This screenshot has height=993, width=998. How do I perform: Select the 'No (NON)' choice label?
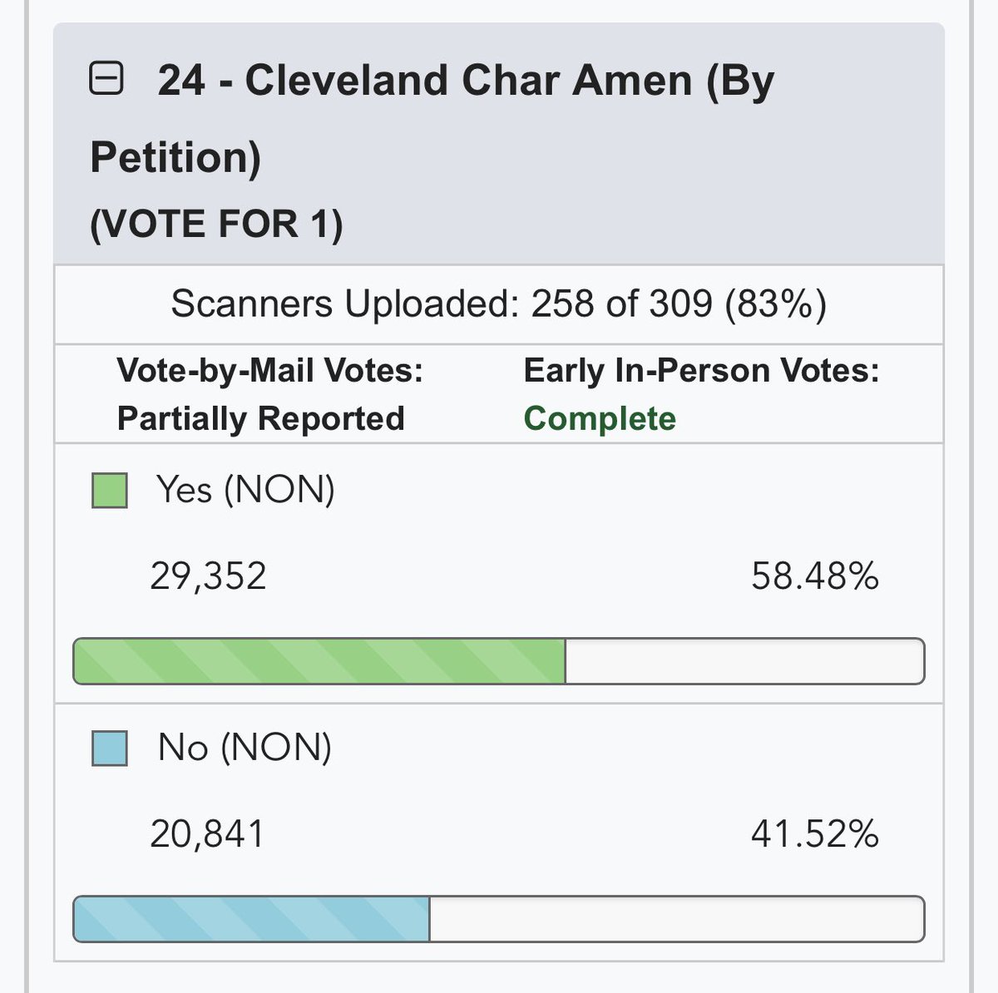pyautogui.click(x=244, y=748)
